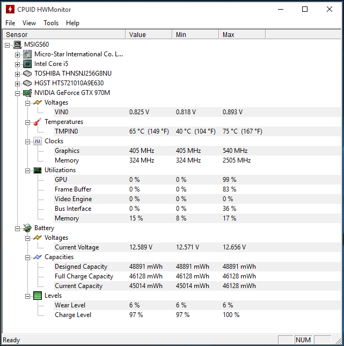
Task: Open the Help menu
Action: pyautogui.click(x=72, y=23)
